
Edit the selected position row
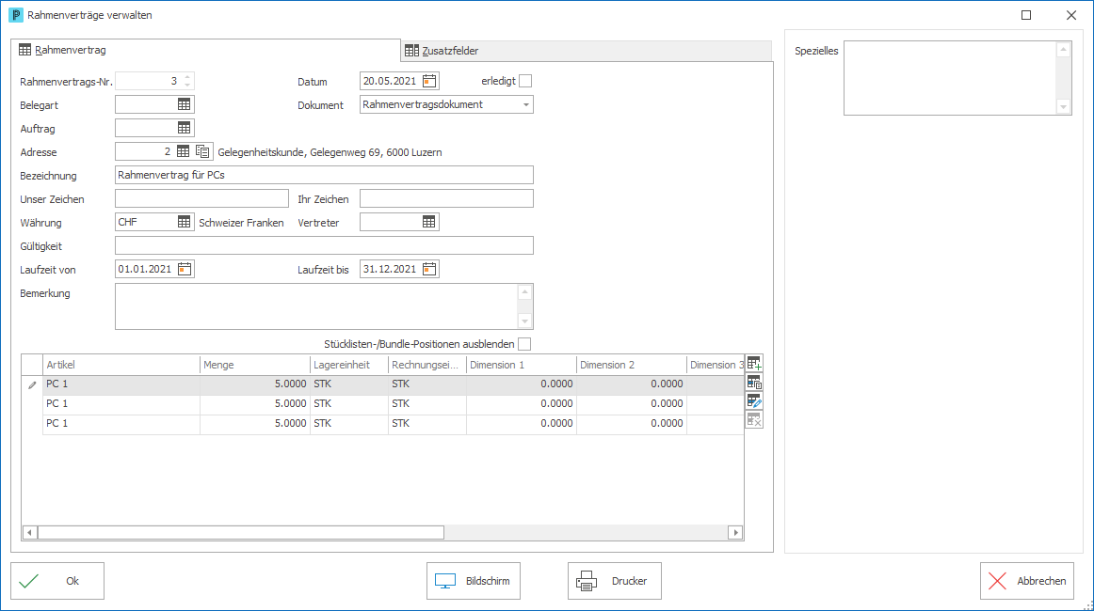(x=754, y=400)
